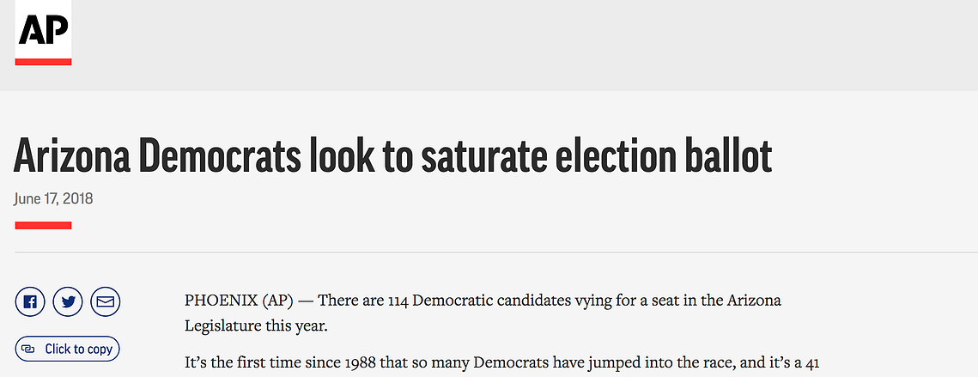Screen dimensions: 978x377
Task: Click the words "Legislature this year."
Action: (256, 325)
